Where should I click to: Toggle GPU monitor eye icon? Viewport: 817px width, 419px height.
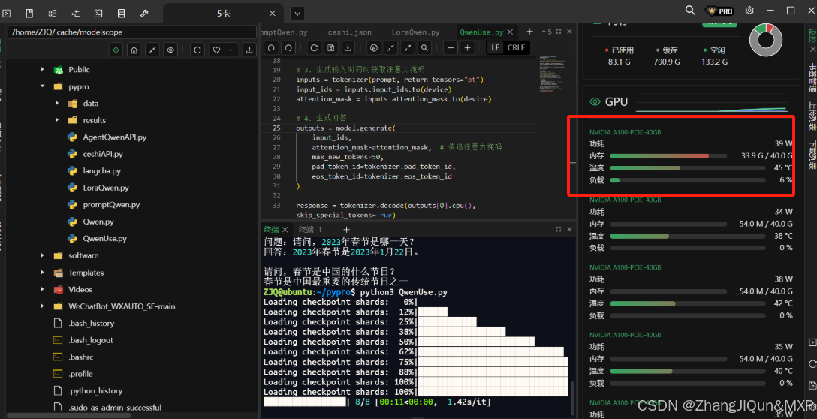595,101
